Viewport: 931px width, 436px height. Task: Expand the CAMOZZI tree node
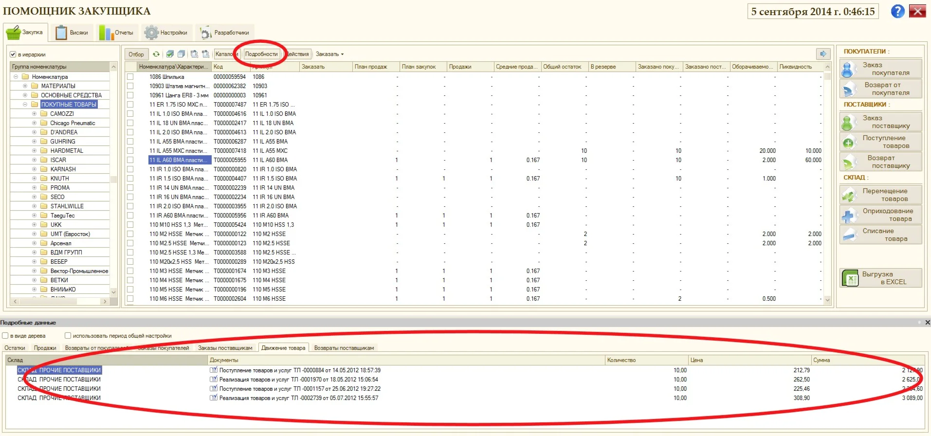pyautogui.click(x=34, y=113)
